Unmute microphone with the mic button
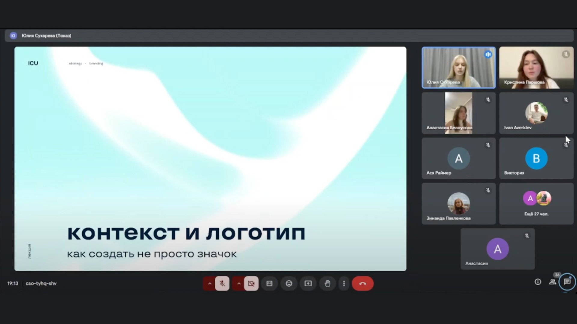This screenshot has width=577, height=324. tap(222, 283)
